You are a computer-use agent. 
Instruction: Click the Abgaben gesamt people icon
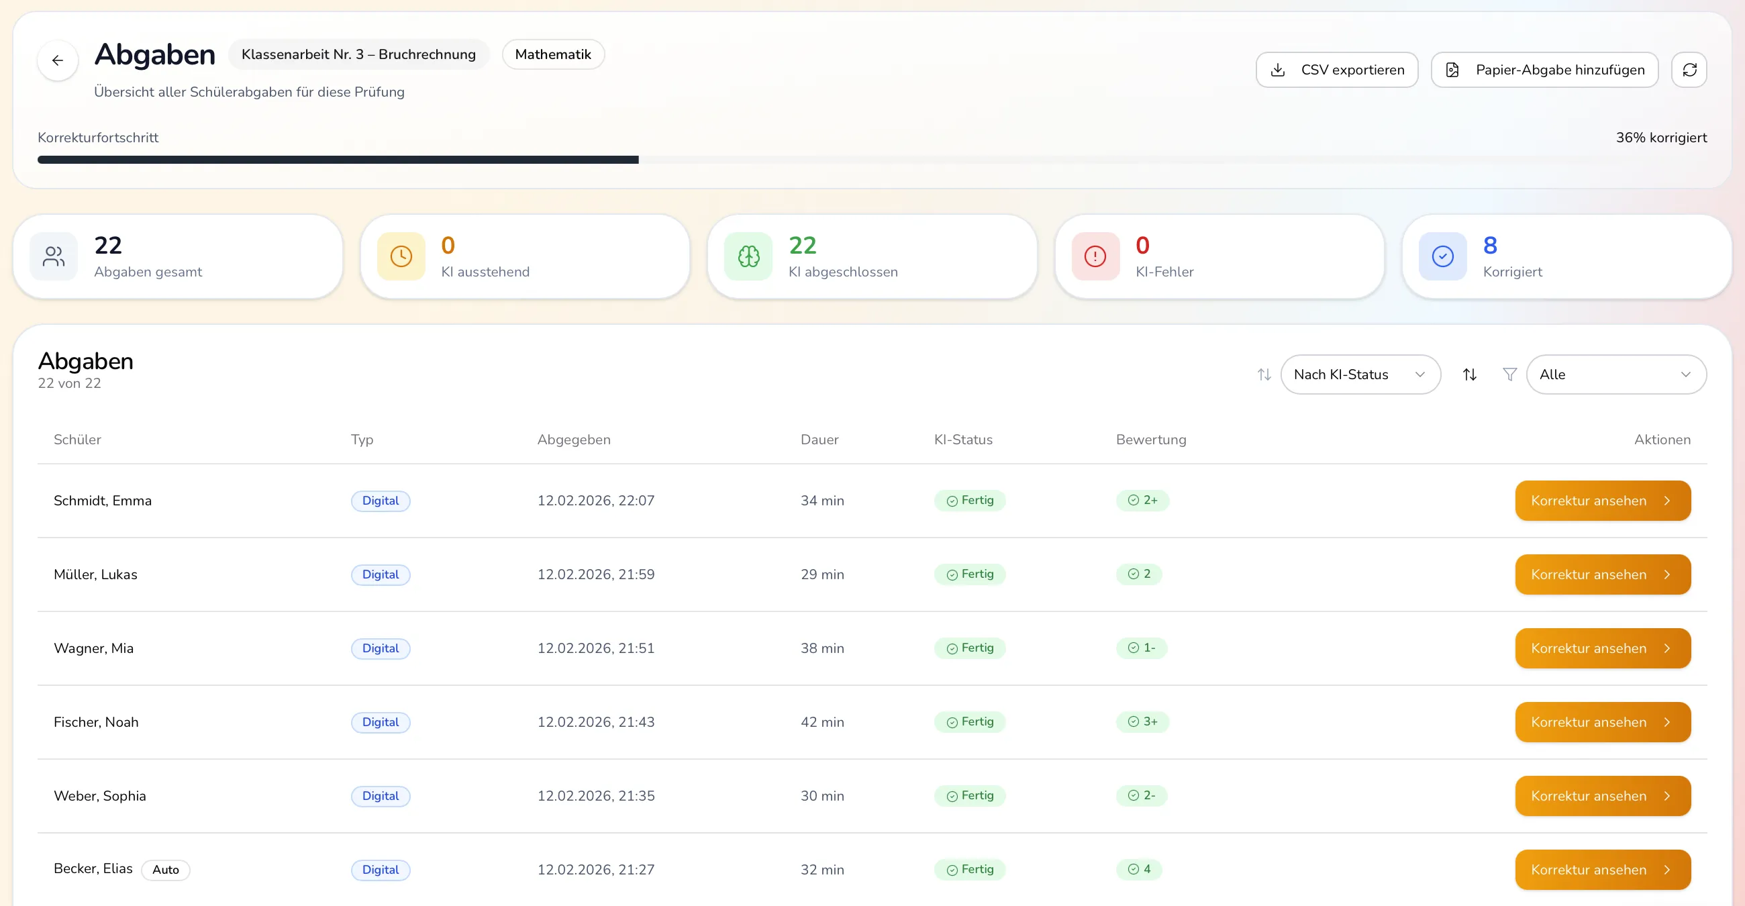pyautogui.click(x=54, y=256)
